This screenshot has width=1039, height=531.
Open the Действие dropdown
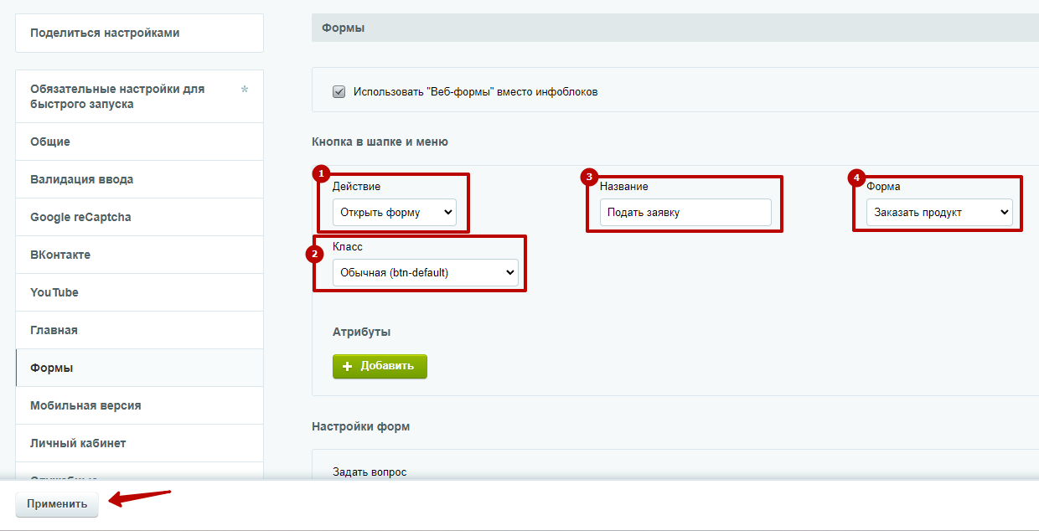(x=395, y=212)
